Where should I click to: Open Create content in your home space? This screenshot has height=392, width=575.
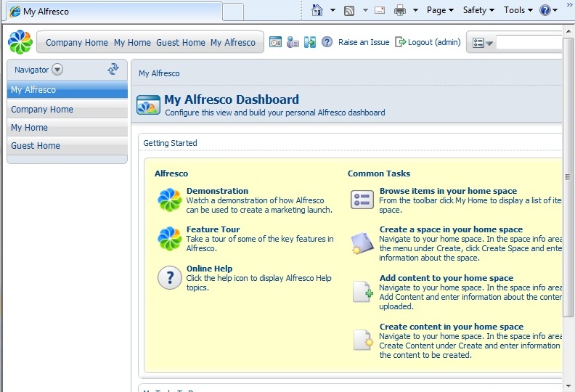452,327
